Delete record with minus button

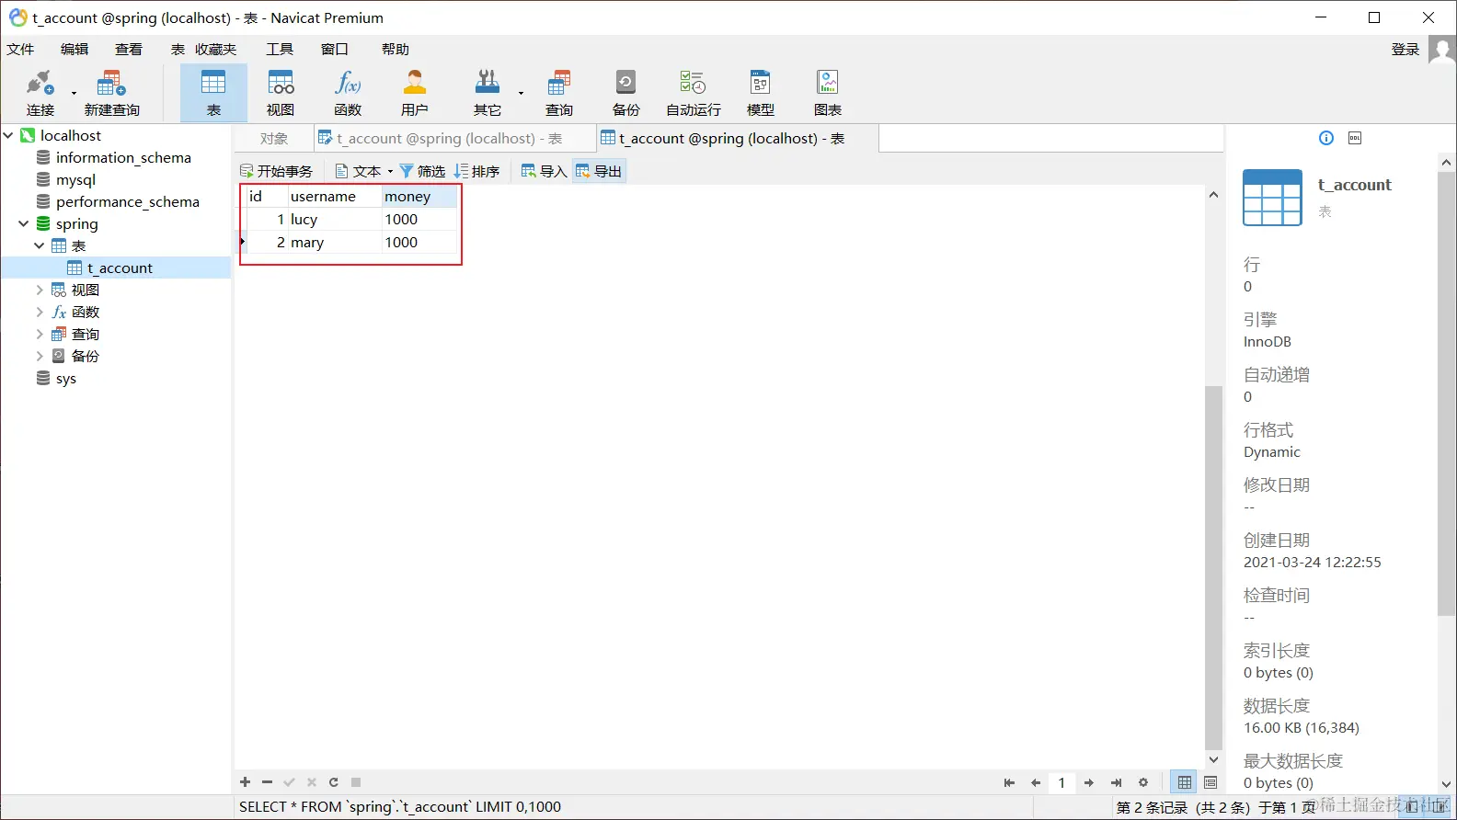point(267,782)
